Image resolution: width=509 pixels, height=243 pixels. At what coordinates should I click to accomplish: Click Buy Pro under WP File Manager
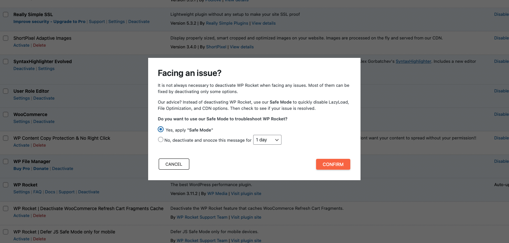[21, 168]
